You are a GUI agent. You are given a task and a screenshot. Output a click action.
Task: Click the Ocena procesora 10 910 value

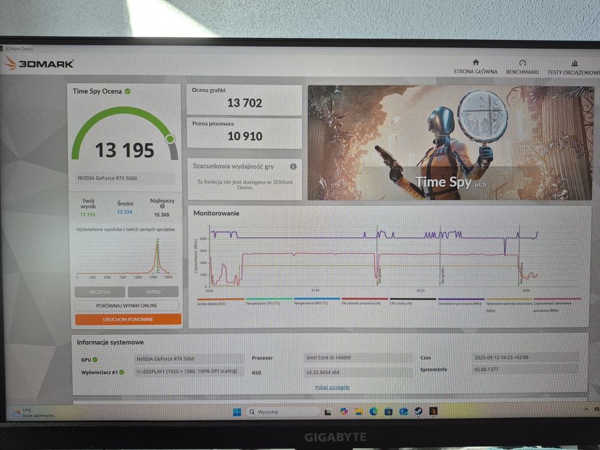tap(245, 136)
